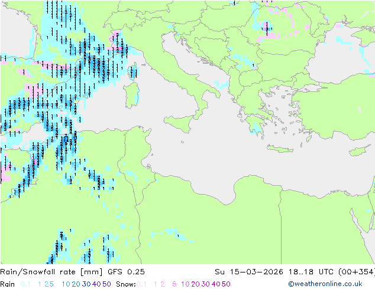Click the date 'Su 15-03-2026'

[249, 271]
